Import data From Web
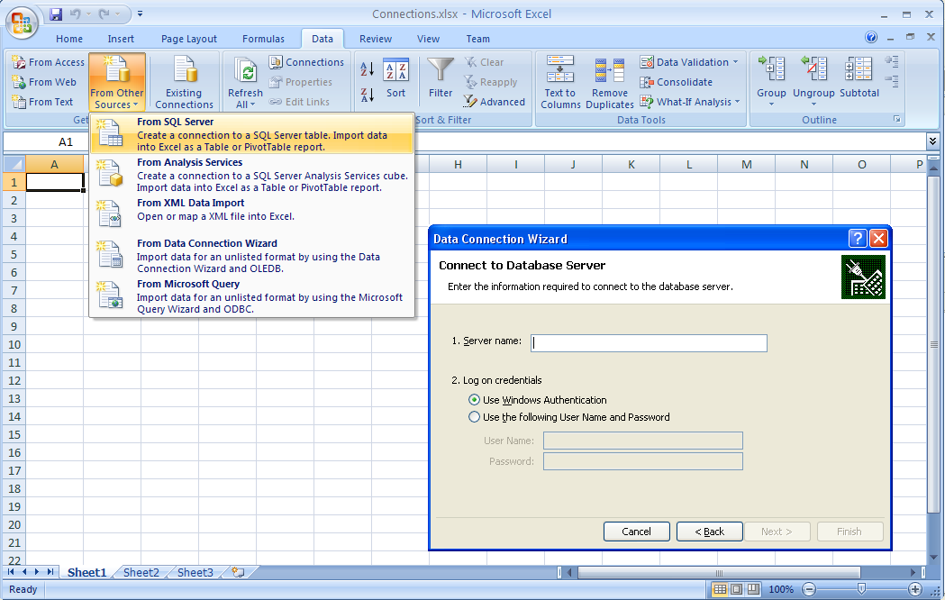This screenshot has height=600, width=945. coord(44,82)
